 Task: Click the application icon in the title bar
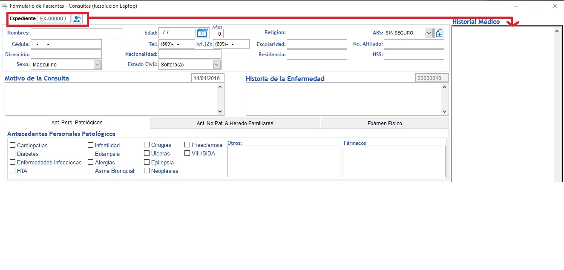(4, 6)
